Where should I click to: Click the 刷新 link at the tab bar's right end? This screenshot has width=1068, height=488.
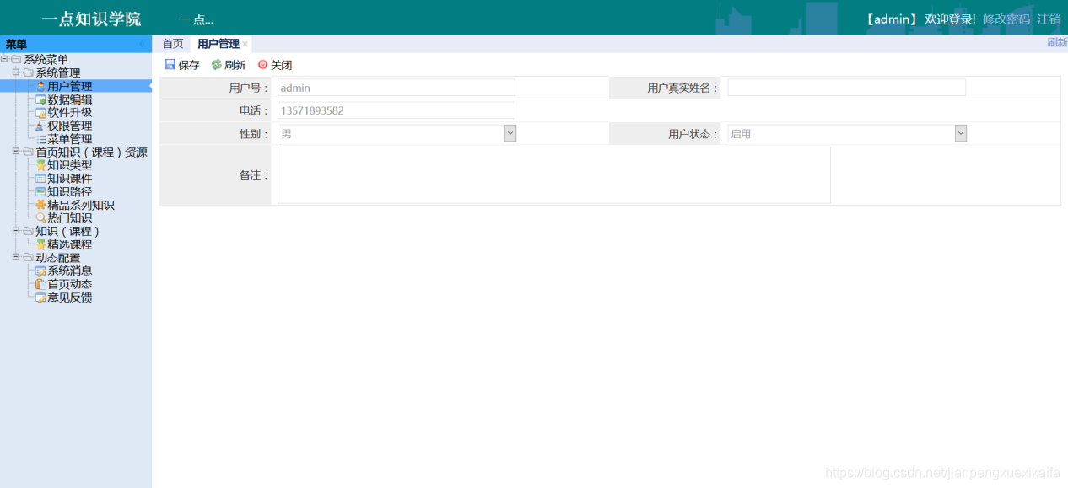[x=1057, y=42]
